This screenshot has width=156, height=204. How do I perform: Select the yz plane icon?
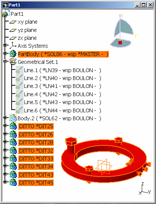13,30
